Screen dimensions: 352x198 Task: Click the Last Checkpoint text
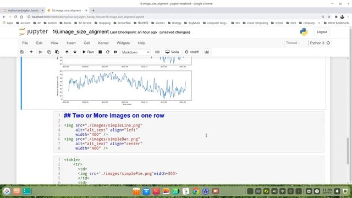133,32
